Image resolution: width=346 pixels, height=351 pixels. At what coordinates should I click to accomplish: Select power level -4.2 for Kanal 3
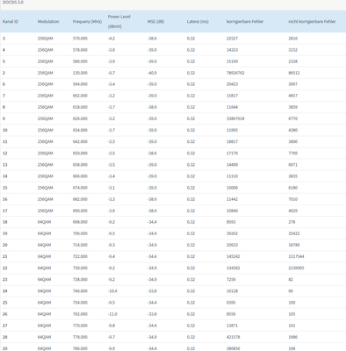pos(112,39)
